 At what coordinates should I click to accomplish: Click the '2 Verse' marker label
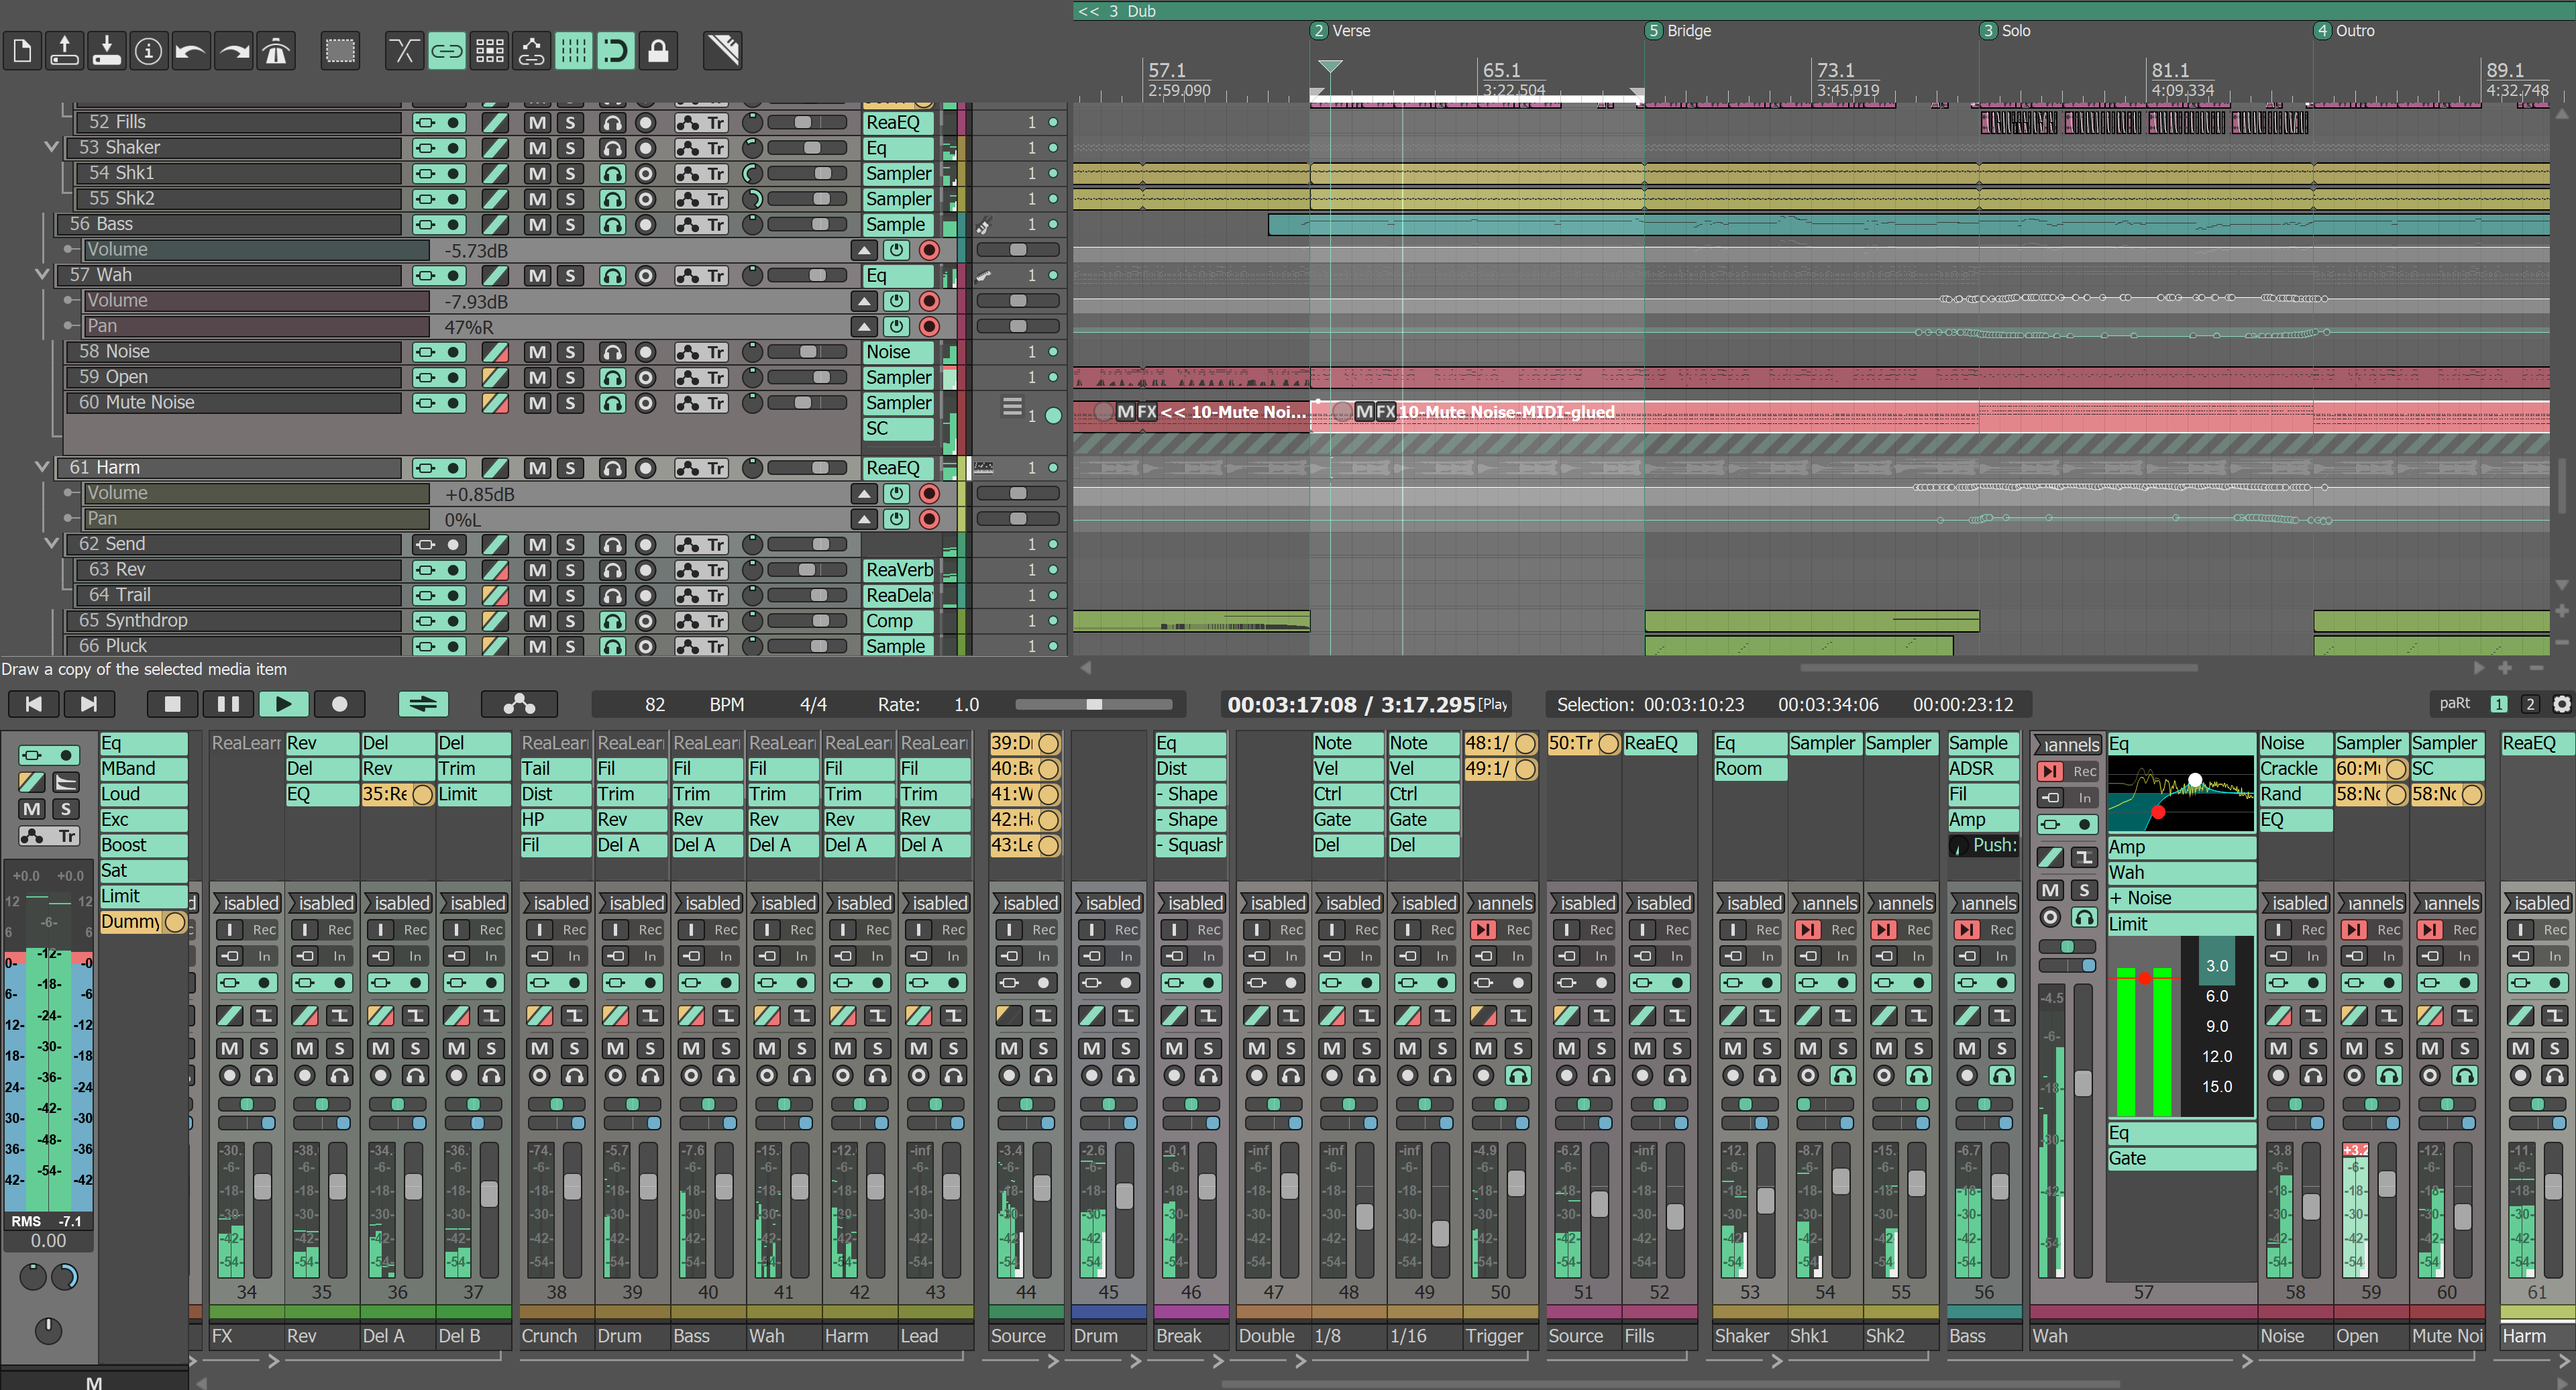coord(1341,31)
